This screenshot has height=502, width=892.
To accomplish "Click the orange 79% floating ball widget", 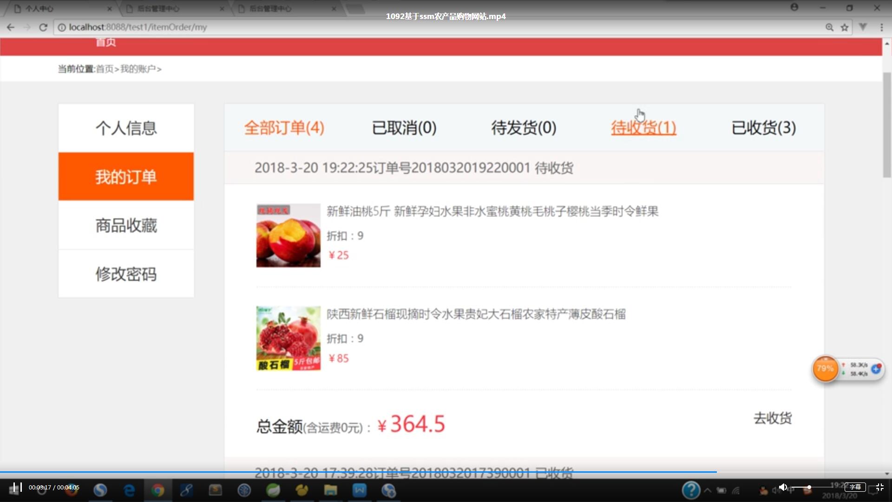I will click(x=825, y=369).
